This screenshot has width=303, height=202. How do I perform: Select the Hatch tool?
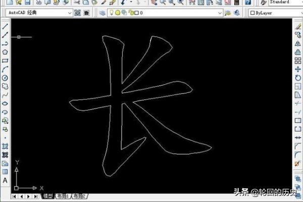pos(5,146)
